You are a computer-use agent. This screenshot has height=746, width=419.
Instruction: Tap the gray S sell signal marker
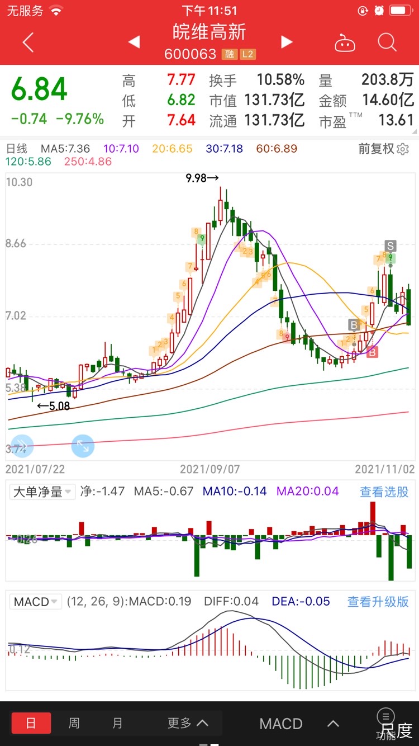pyautogui.click(x=391, y=245)
